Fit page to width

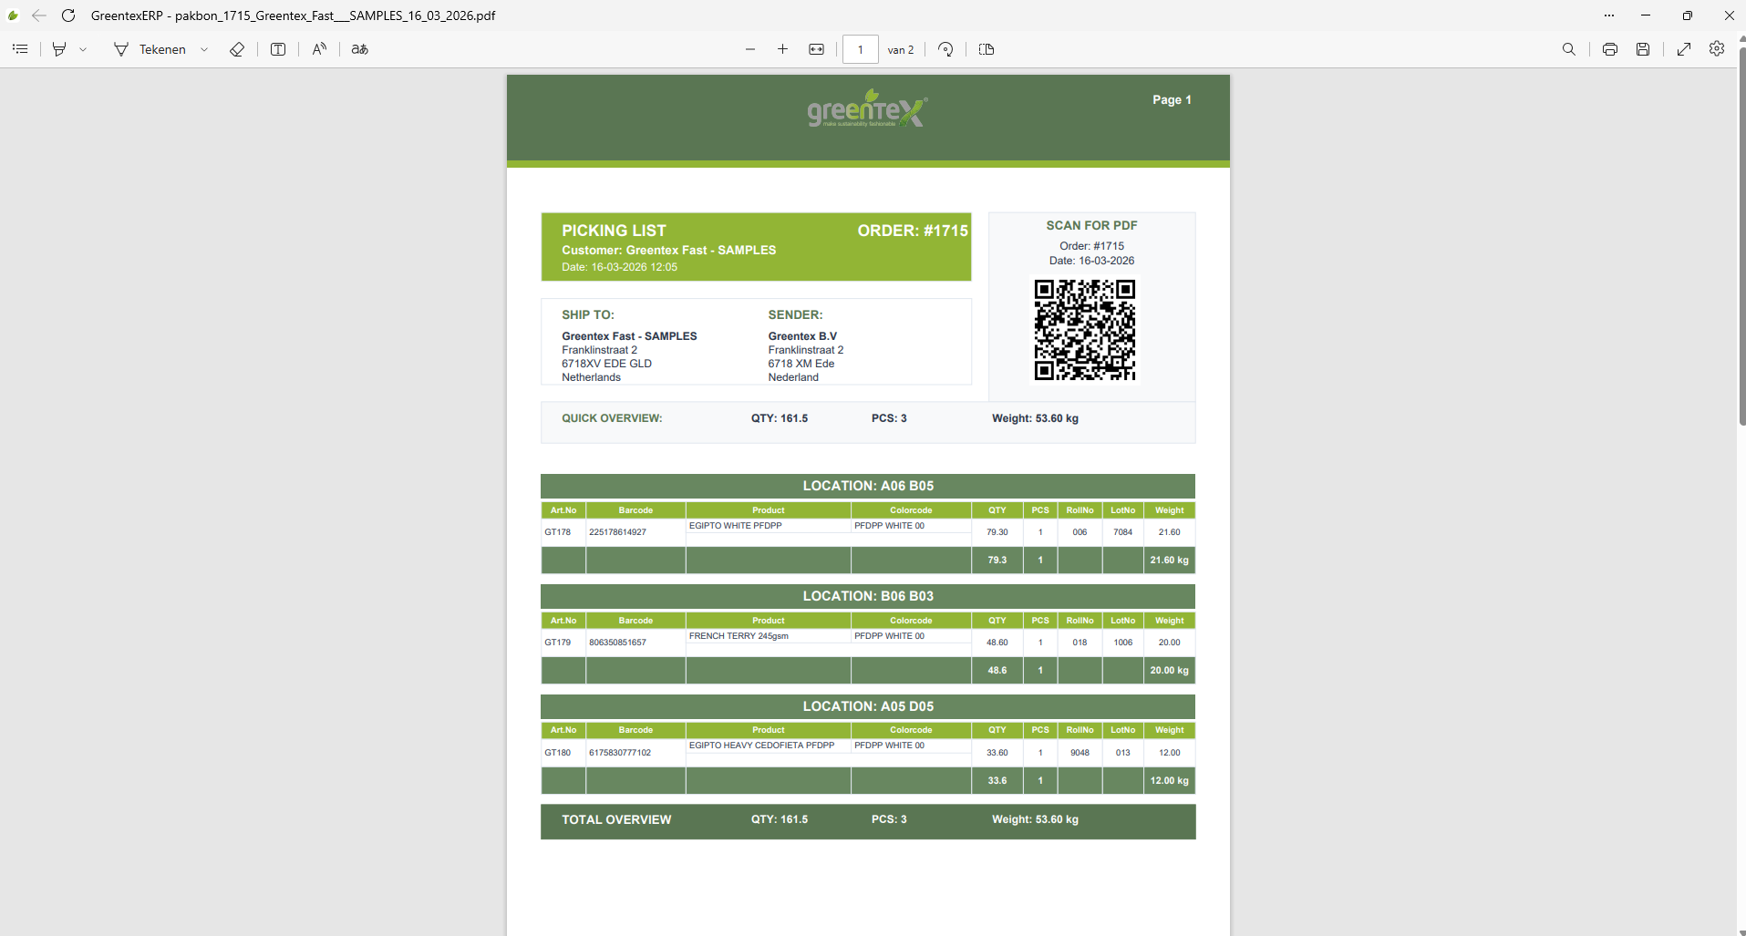coord(816,49)
